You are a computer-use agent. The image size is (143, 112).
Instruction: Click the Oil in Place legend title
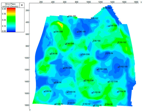(x=10, y=5)
